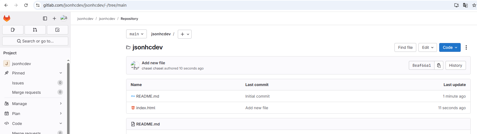Open the merge requests icon button
The width and height of the screenshot is (477, 134).
point(35,30)
